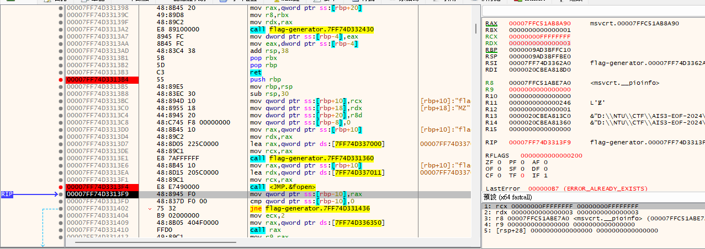Select the call <JMP.&fopen> instruction
The image size is (705, 249).
coord(283,187)
